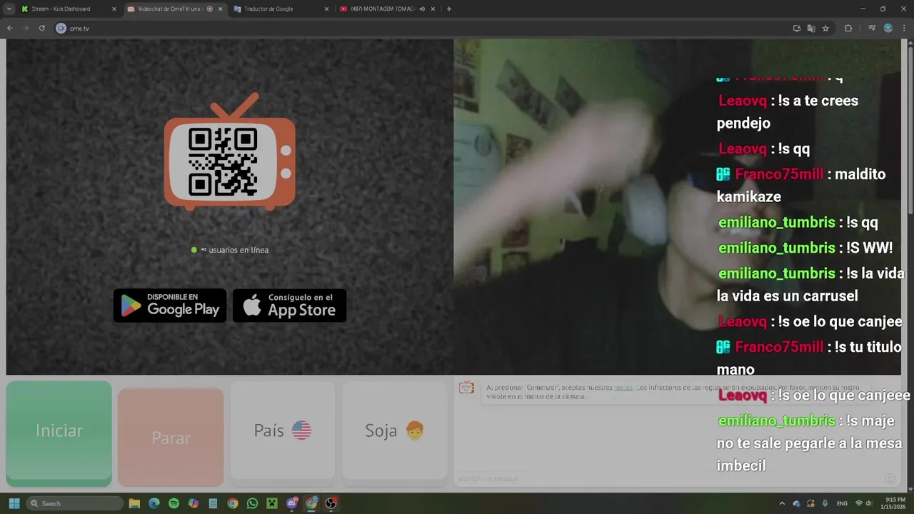Screen dimensions: 914x514
Task: Click the recording indicator on the OmeTV tab
Action: [209, 9]
